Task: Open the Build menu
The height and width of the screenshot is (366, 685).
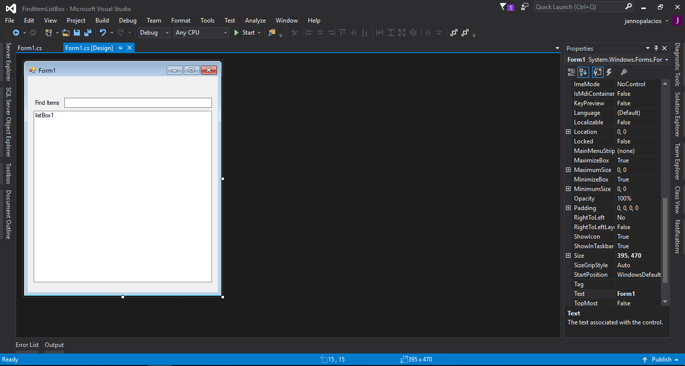Action: (x=102, y=21)
